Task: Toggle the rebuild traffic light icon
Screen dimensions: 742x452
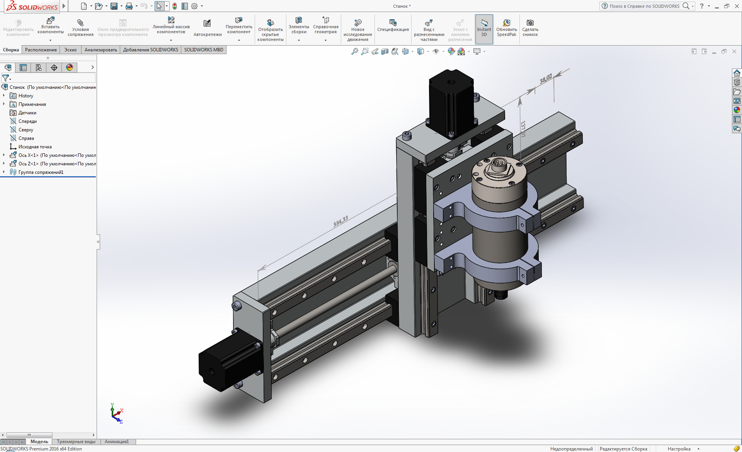Action: point(175,6)
